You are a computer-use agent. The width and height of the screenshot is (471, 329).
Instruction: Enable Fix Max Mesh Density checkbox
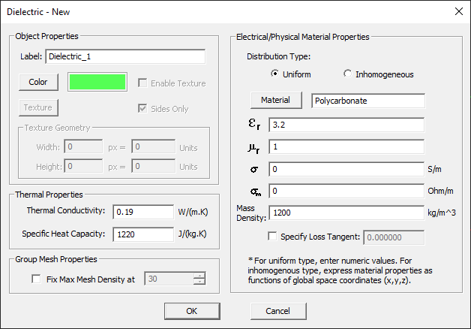[x=37, y=279]
